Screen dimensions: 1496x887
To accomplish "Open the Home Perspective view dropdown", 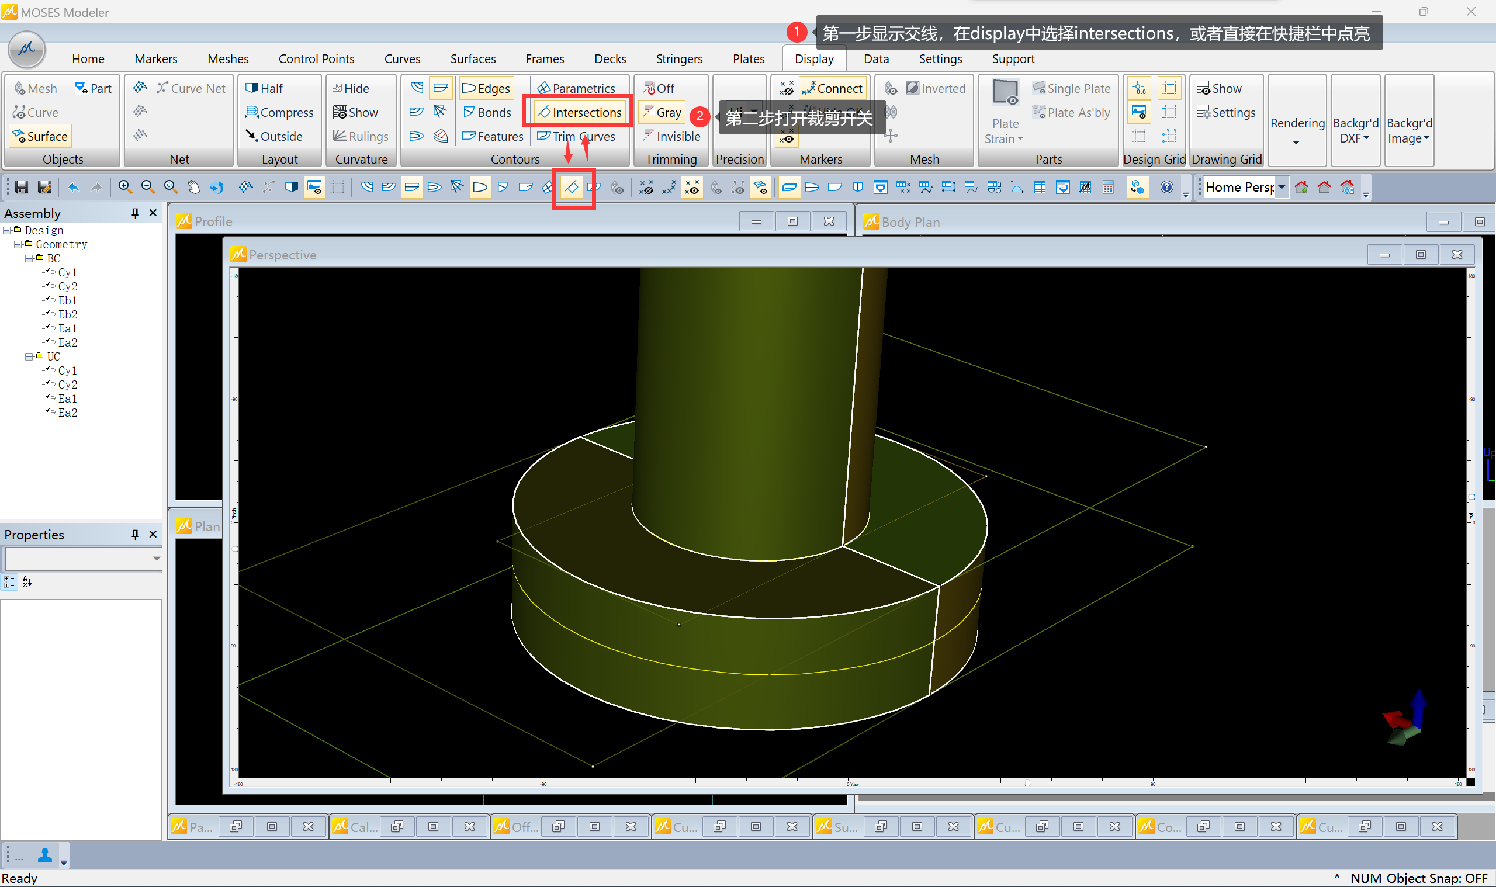I will pos(1282,187).
